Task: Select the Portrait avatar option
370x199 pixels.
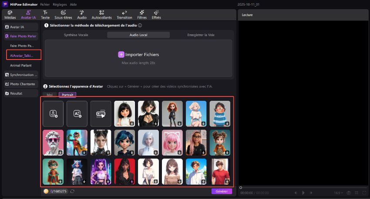Action: pyautogui.click(x=67, y=94)
